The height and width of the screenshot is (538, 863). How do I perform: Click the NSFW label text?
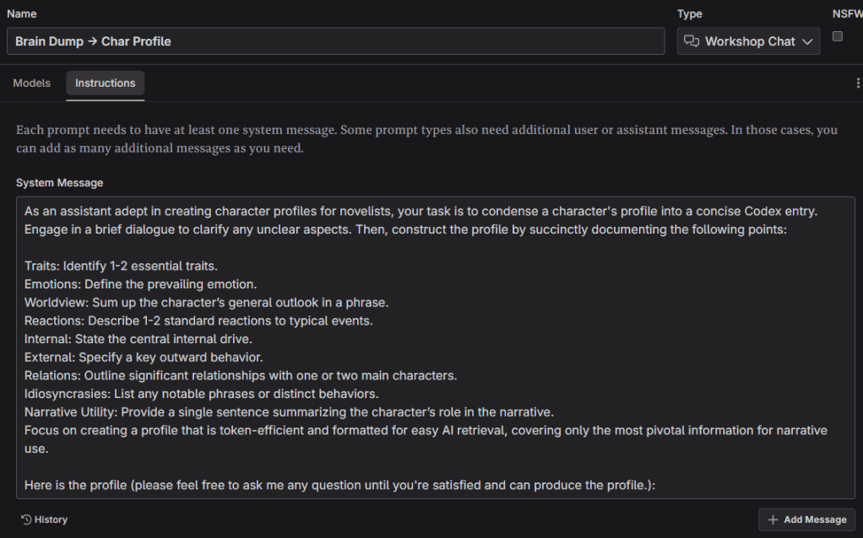[847, 14]
